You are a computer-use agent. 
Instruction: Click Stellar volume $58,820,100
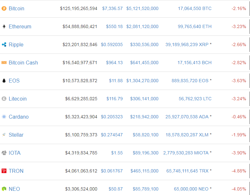(145, 135)
